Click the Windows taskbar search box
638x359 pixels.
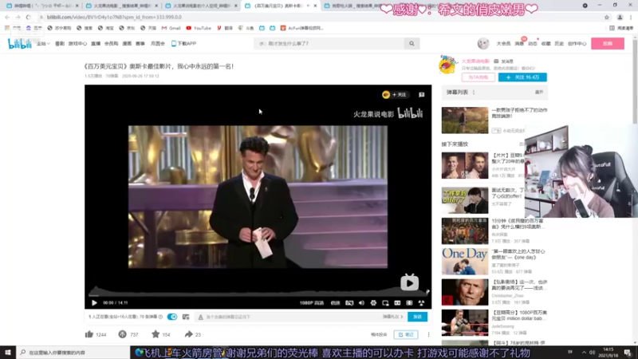pos(73,353)
